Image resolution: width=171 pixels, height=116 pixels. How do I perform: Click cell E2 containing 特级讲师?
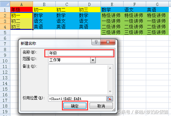112,15
